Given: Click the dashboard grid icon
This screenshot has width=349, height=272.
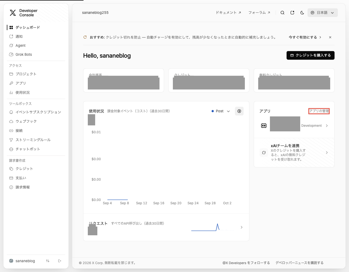Looking at the screenshot, I should (x=11, y=27).
